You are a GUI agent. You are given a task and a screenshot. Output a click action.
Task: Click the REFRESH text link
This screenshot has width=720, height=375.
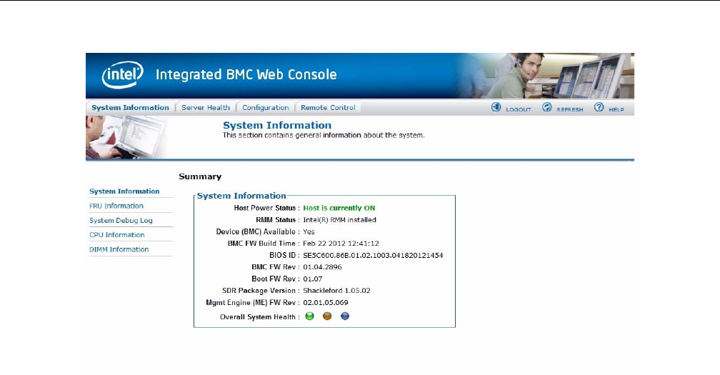point(570,110)
